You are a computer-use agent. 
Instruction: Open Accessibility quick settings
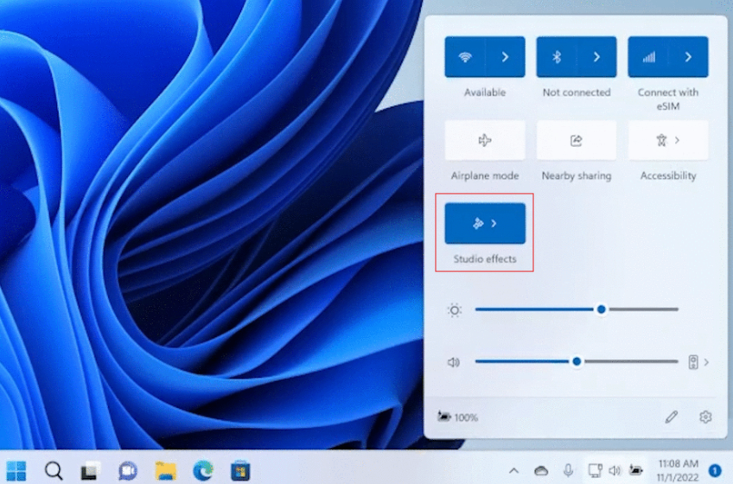[668, 140]
